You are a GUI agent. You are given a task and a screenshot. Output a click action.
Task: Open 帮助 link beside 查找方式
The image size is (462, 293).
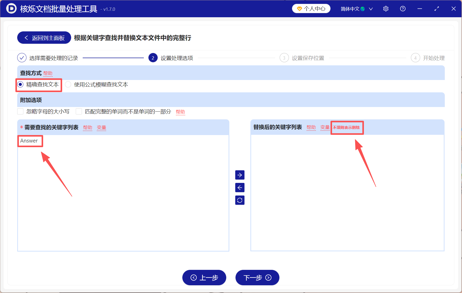coord(48,73)
